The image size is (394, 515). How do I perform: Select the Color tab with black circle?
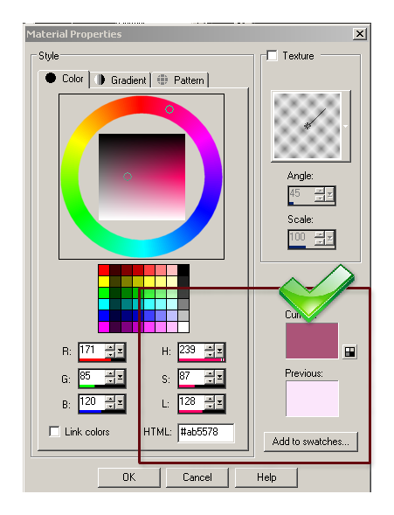point(65,79)
